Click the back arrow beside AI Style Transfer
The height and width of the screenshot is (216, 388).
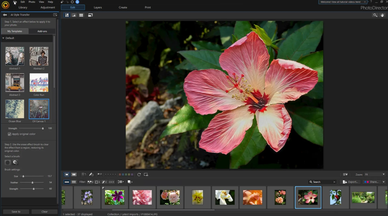pyautogui.click(x=5, y=15)
